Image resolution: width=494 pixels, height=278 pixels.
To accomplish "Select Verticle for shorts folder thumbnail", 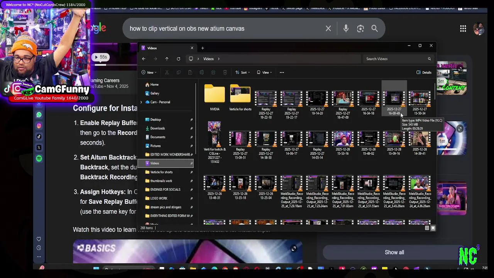I will click(x=240, y=98).
